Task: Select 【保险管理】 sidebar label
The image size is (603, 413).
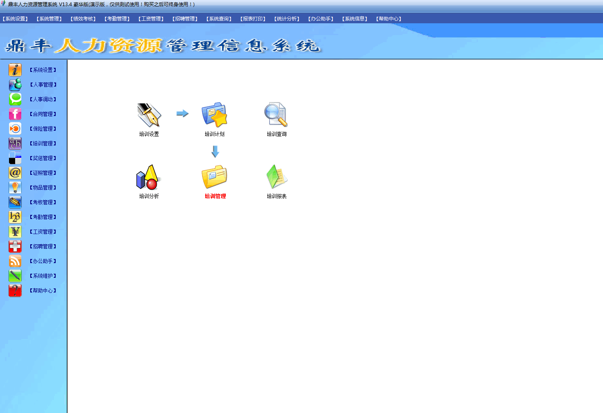Action: (43, 129)
